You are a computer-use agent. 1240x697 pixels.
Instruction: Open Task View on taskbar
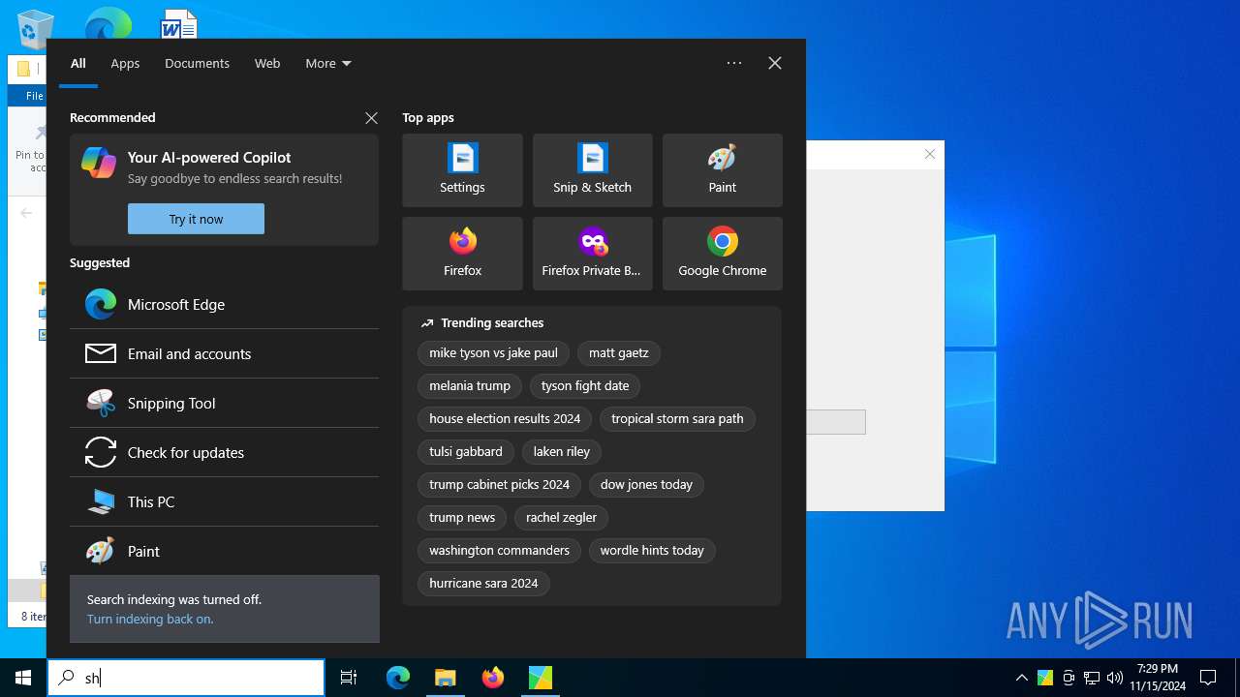349,678
